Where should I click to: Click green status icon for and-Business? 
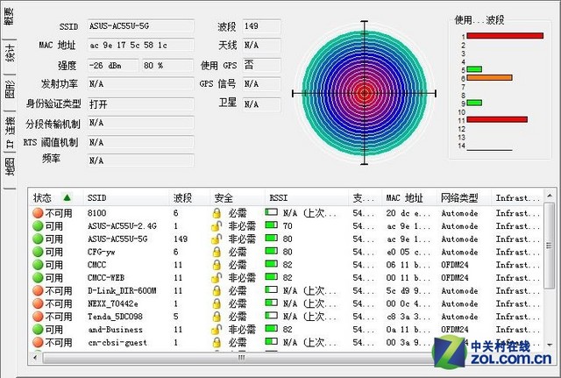(x=38, y=329)
